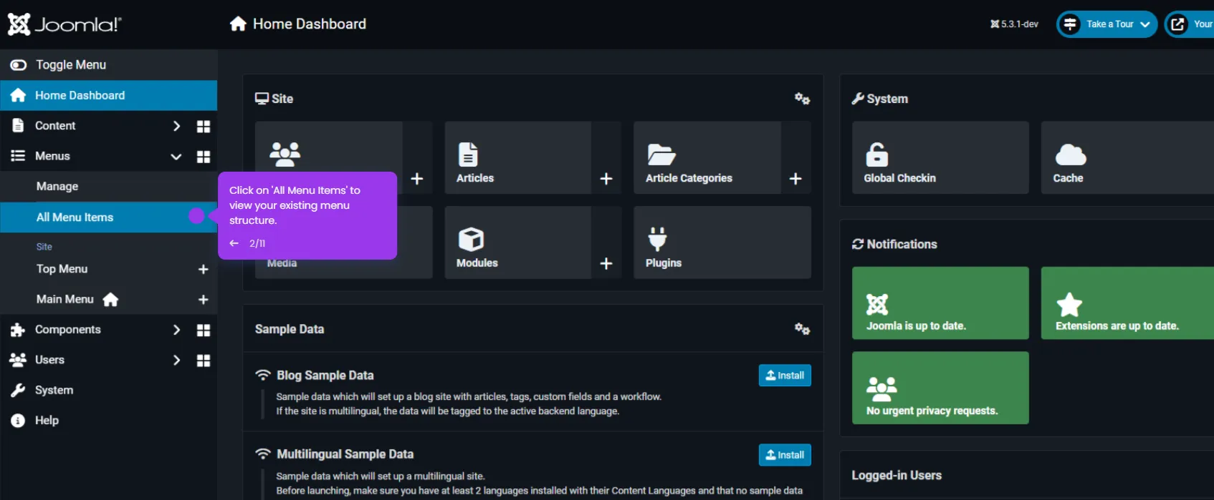Image resolution: width=1214 pixels, height=500 pixels.
Task: Open Components dashboard grid icon
Action: point(204,330)
